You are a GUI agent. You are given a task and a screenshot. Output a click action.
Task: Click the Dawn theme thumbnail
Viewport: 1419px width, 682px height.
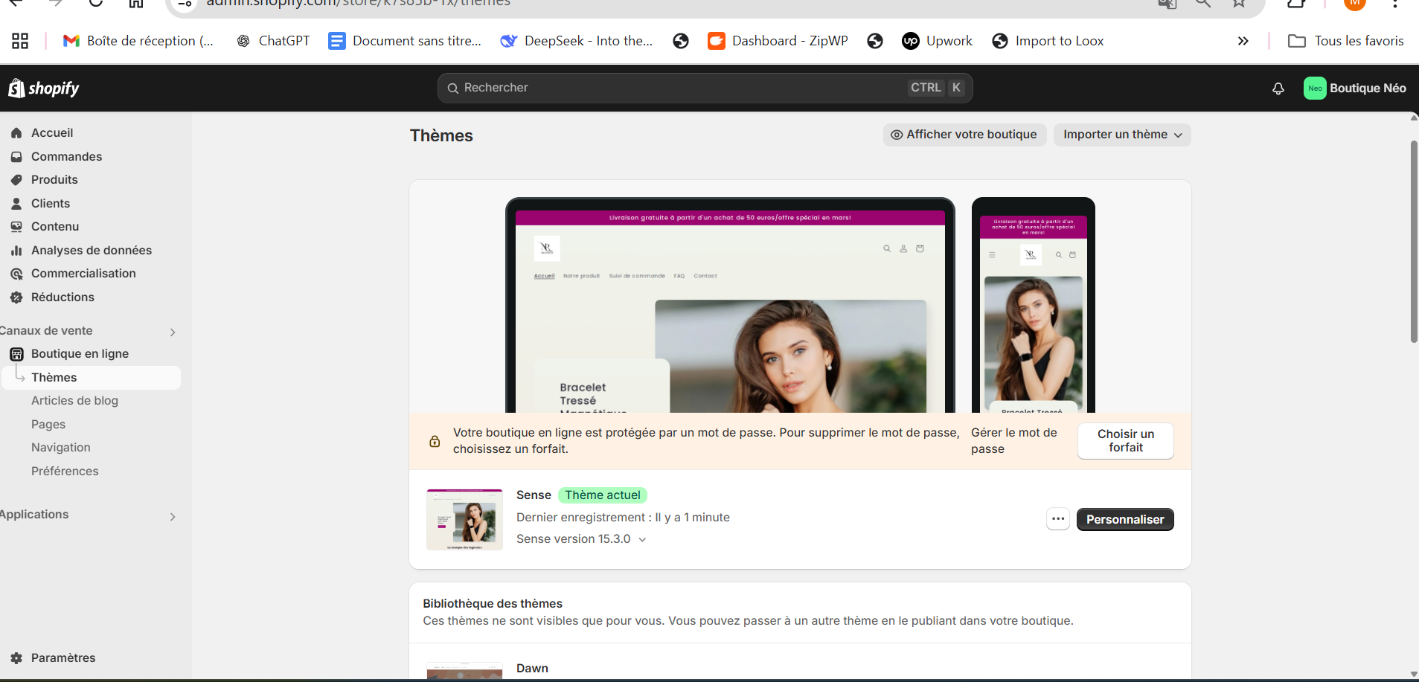coord(464,671)
